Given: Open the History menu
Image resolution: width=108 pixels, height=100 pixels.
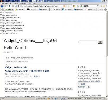Looking at the screenshot, I should pos(16,3).
